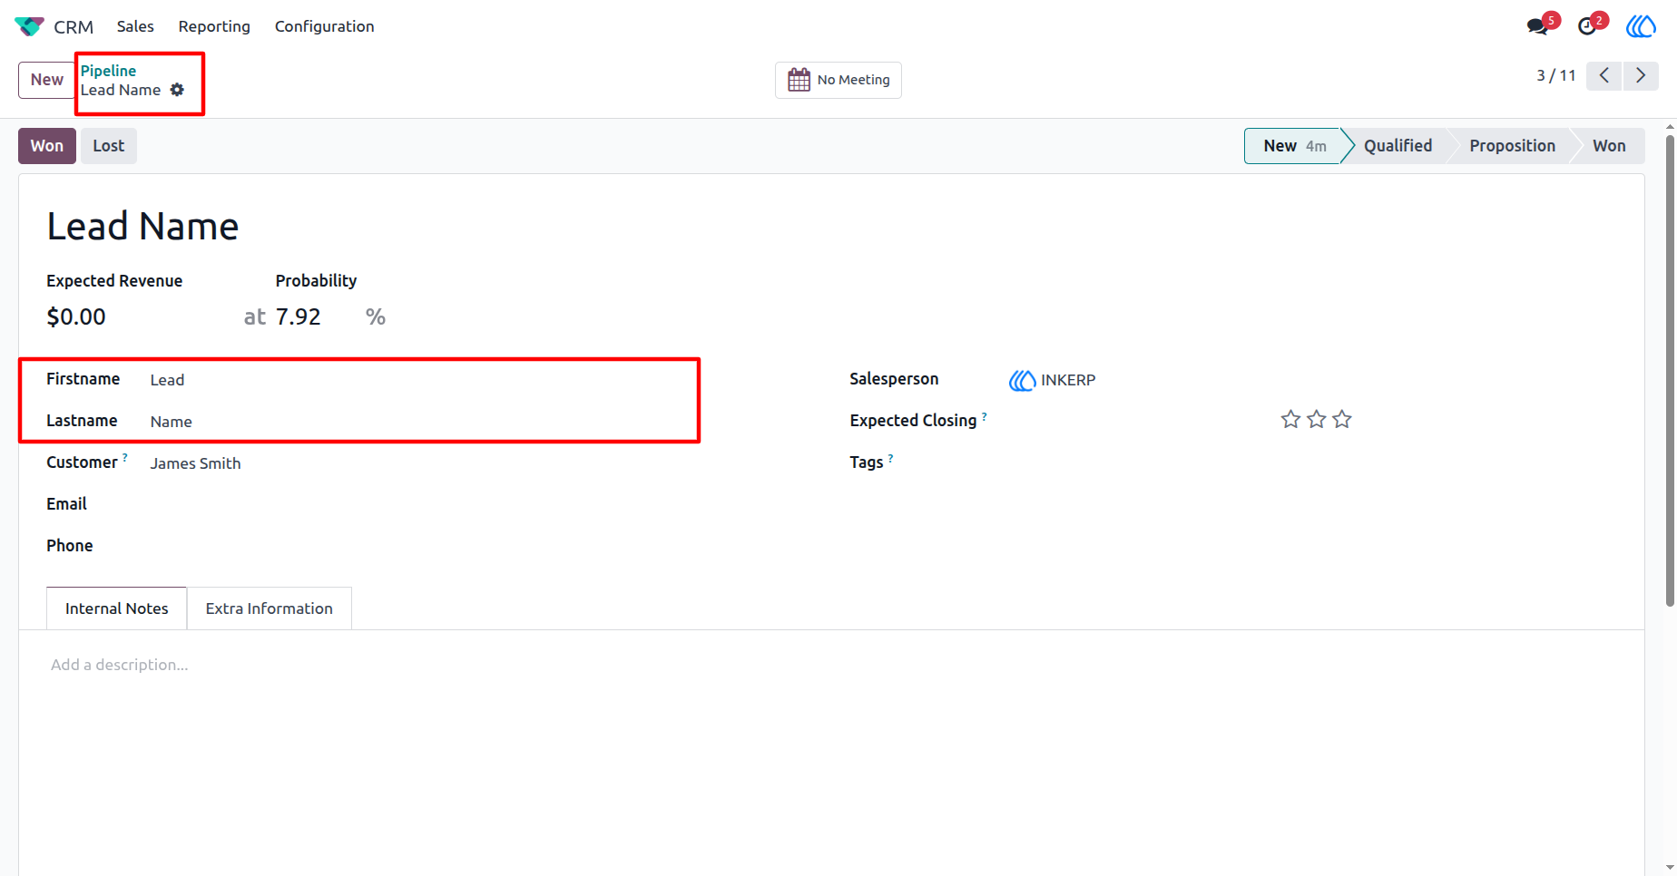The image size is (1677, 876).
Task: Open the Configuration menu
Action: [x=324, y=26]
